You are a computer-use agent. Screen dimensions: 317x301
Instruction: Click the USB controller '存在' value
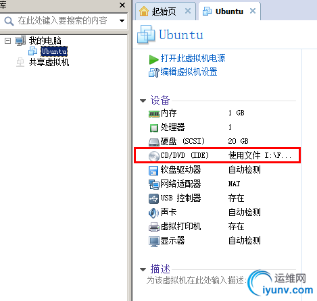click(x=236, y=198)
